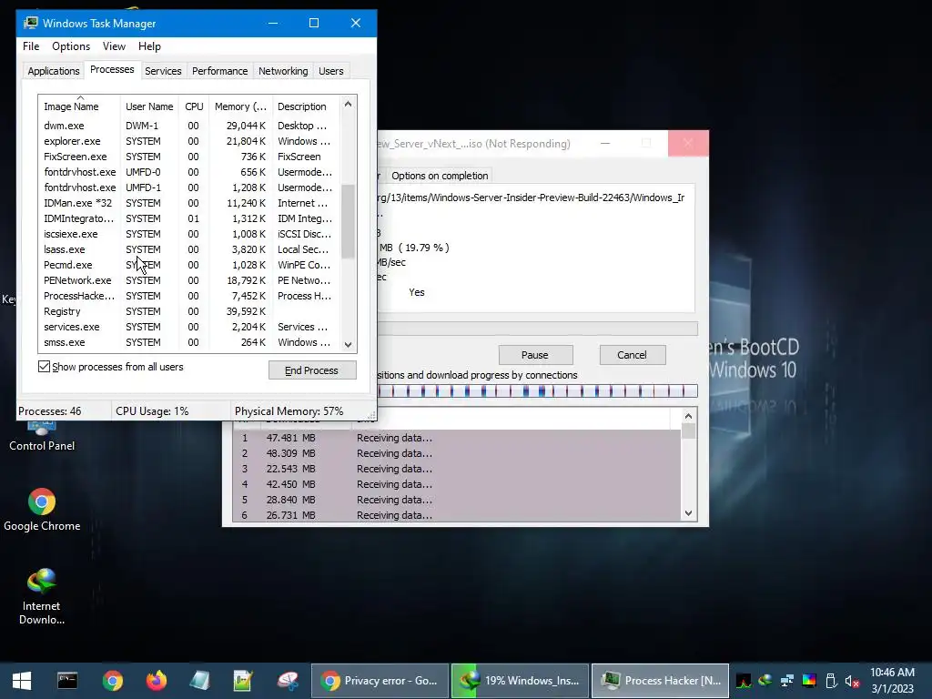This screenshot has height=699, width=932.
Task: Toggle Show processes from all users checkbox
Action: coord(44,367)
